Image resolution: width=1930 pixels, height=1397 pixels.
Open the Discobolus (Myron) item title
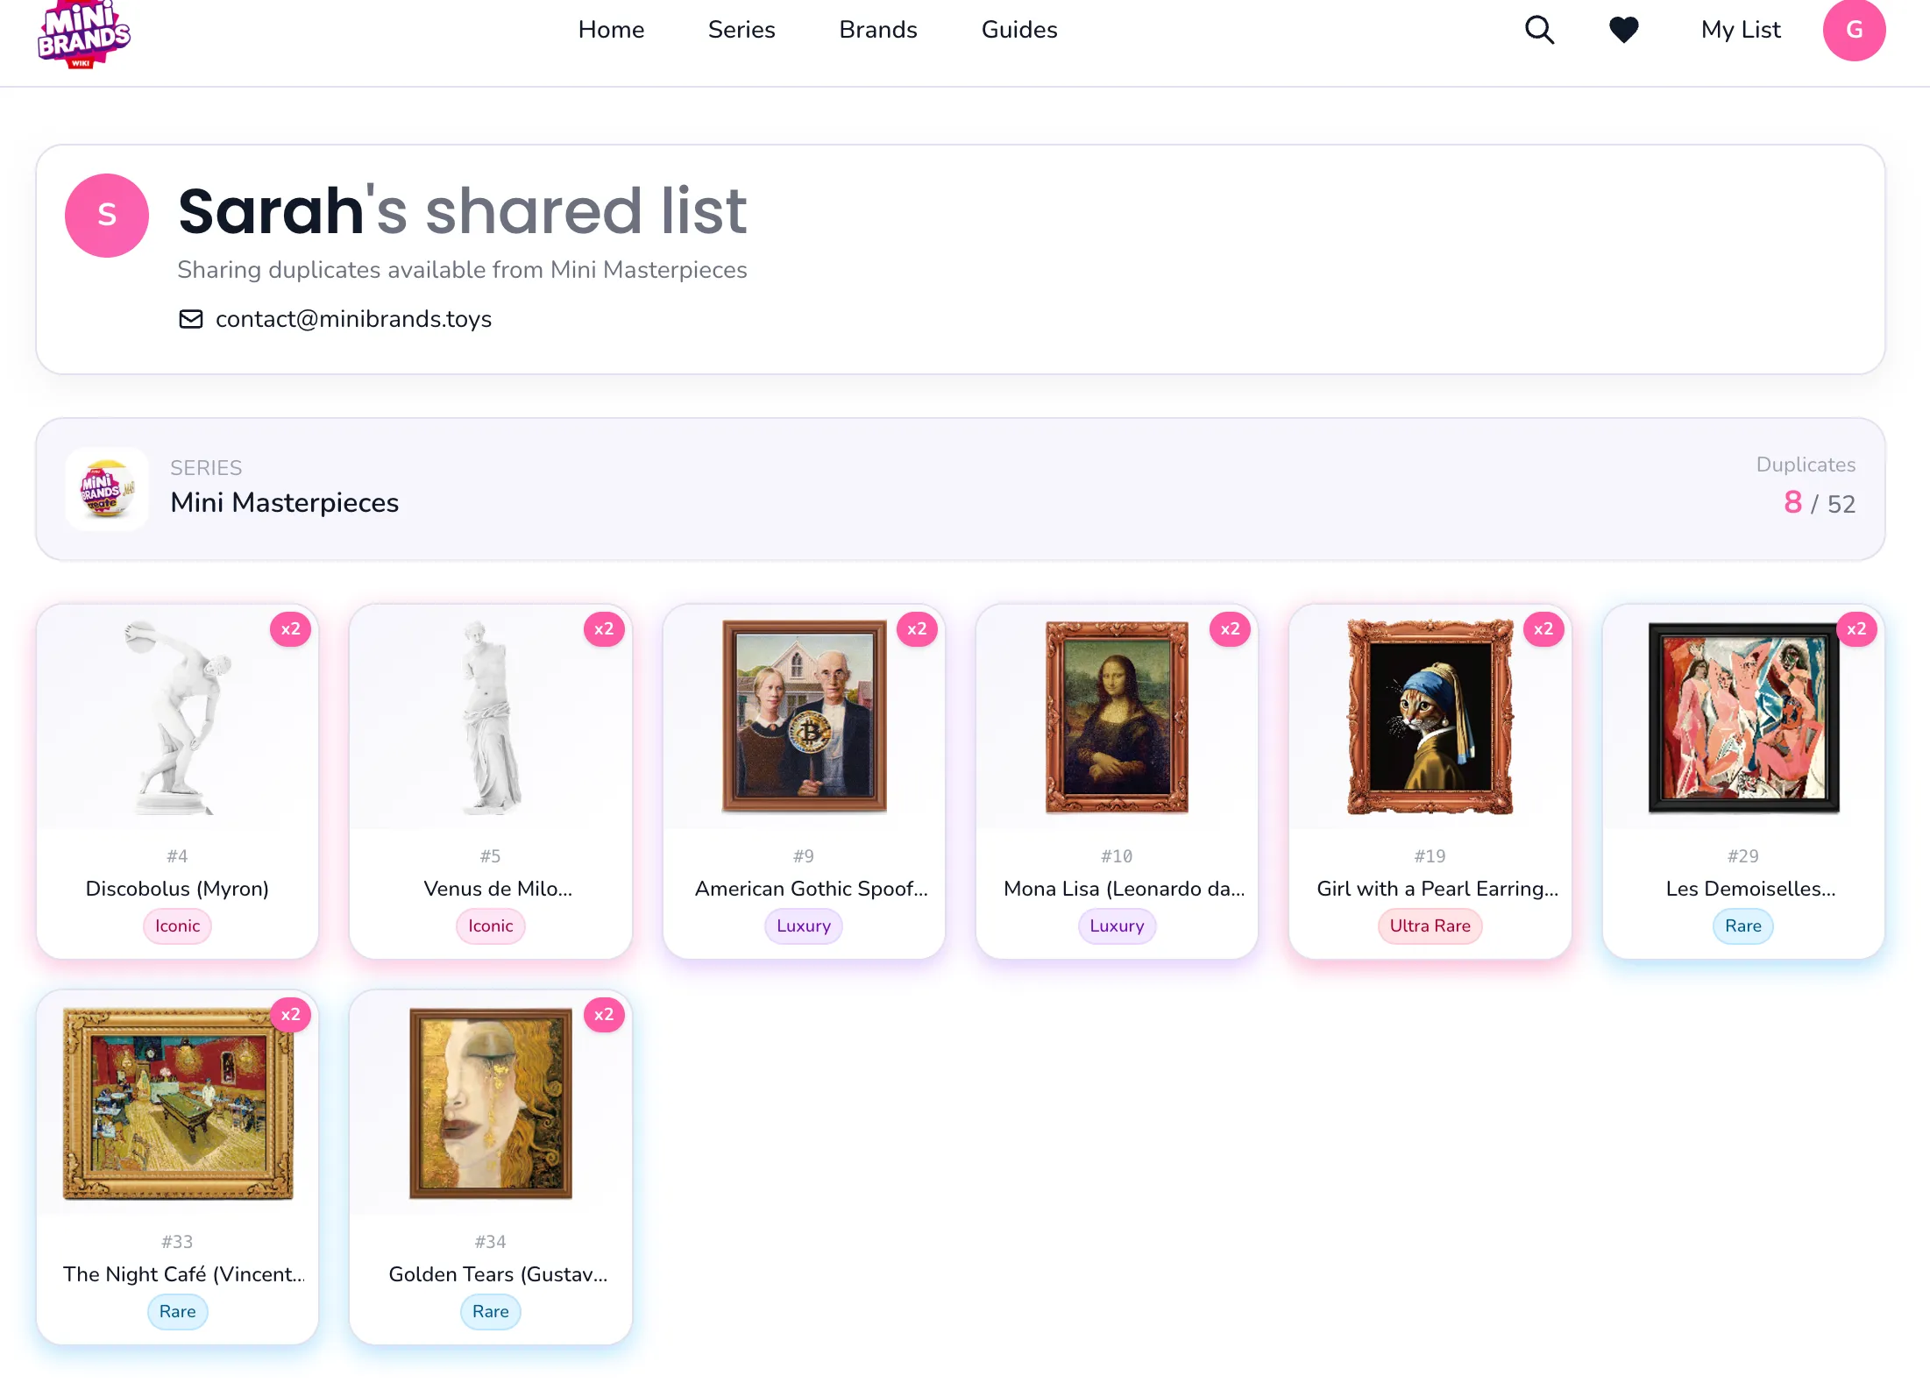pos(177,889)
